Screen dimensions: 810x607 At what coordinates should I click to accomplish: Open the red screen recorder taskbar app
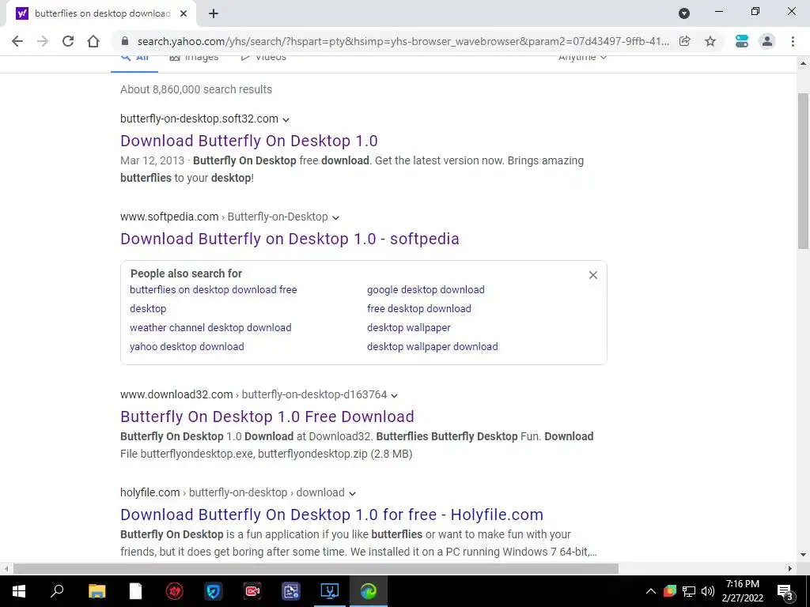(x=252, y=591)
